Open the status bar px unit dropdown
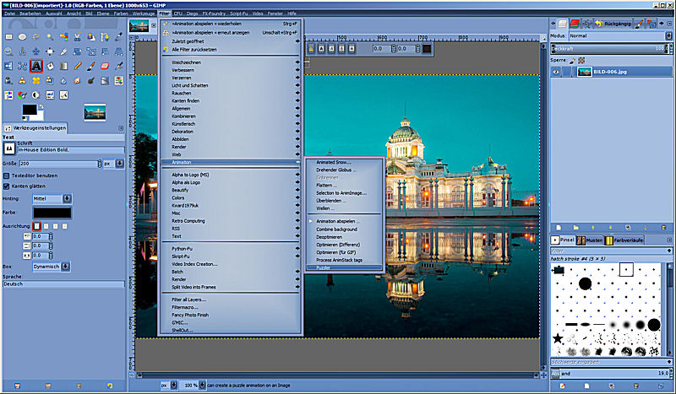Image resolution: width=676 pixels, height=394 pixels. (169, 386)
